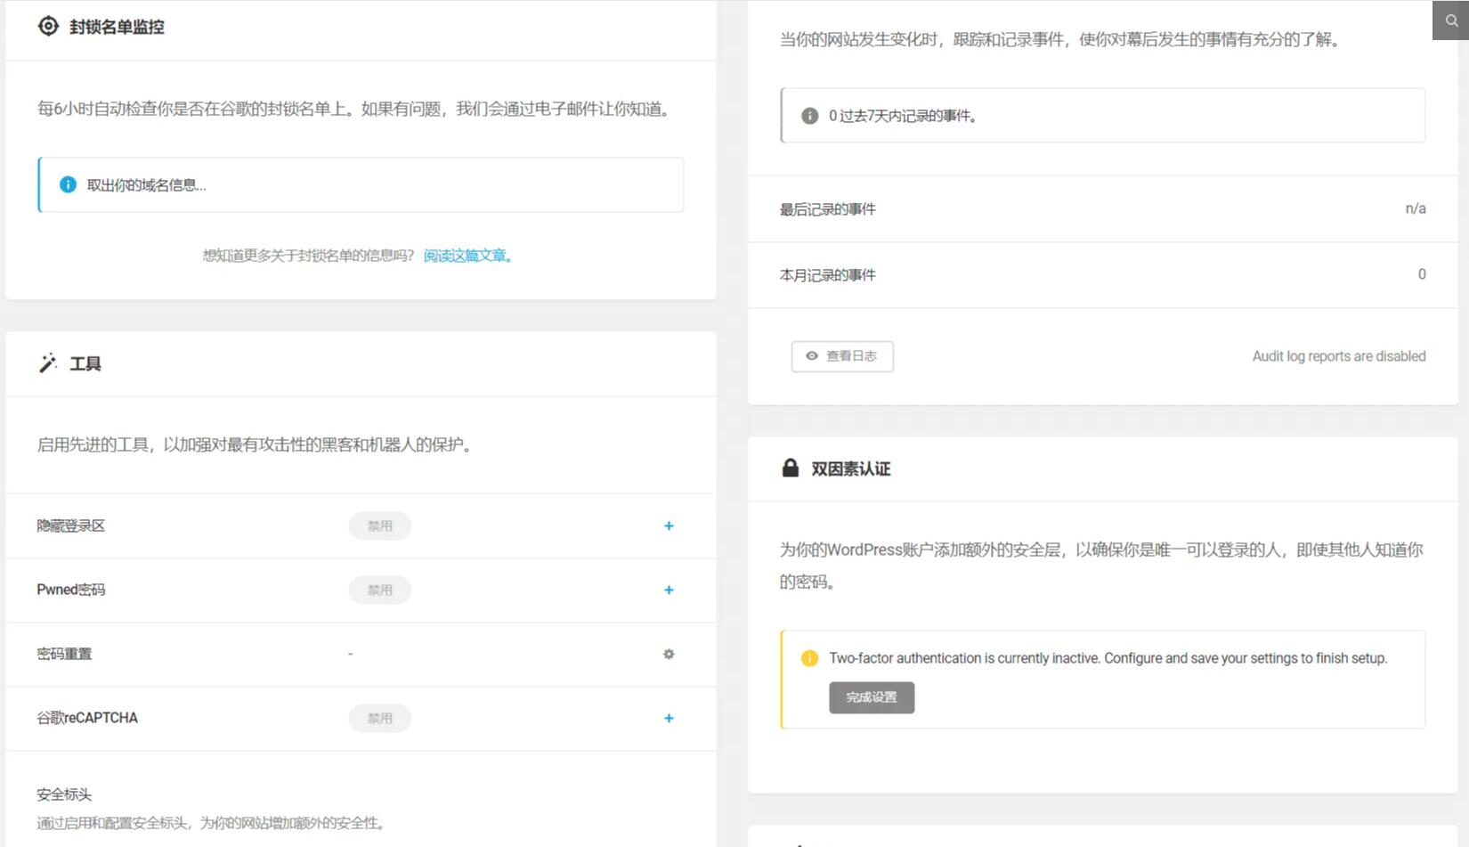Click the two-factor authentication lock icon
Image resolution: width=1469 pixels, height=847 pixels.
790,468
